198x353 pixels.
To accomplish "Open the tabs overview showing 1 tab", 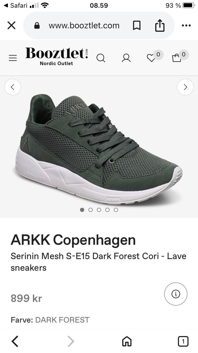I will pos(183,341).
